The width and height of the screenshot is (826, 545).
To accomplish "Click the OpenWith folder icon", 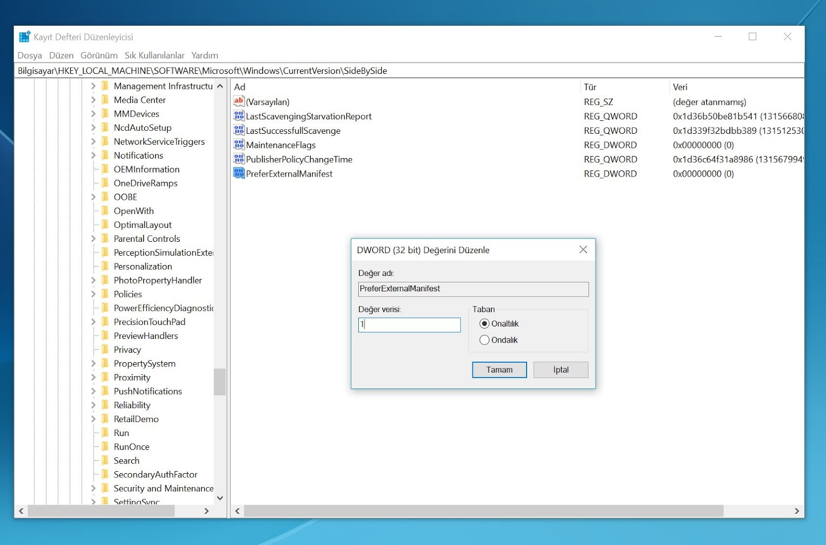I will 105,211.
